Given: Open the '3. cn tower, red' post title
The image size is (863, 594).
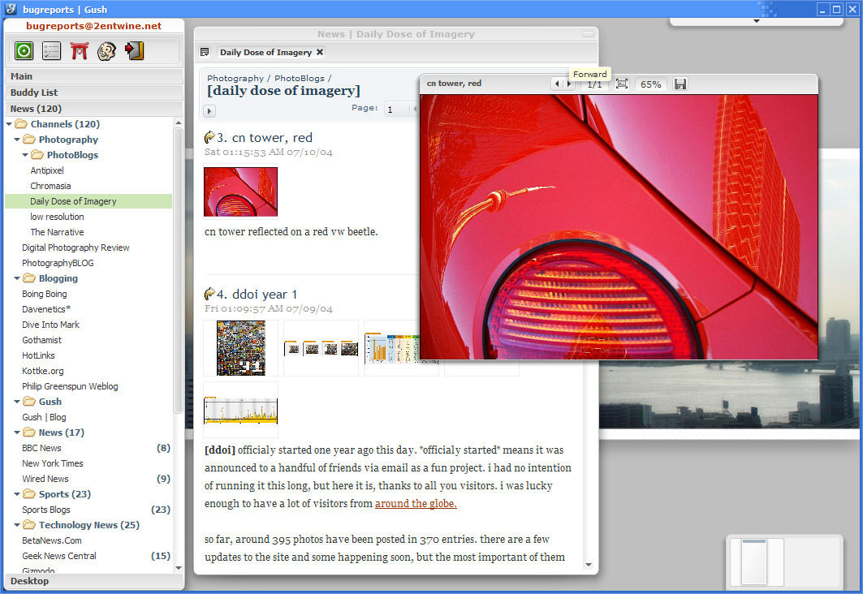Looking at the screenshot, I should tap(265, 137).
